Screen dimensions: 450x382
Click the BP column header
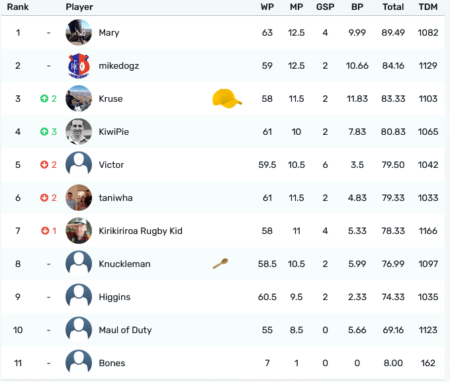tap(357, 7)
